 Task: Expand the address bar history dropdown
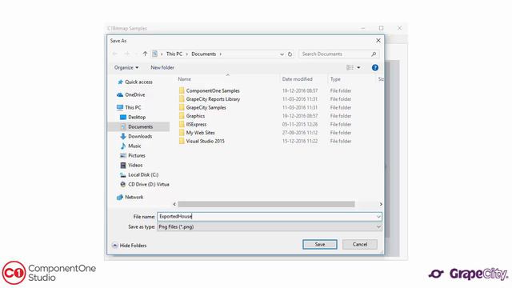pos(282,54)
